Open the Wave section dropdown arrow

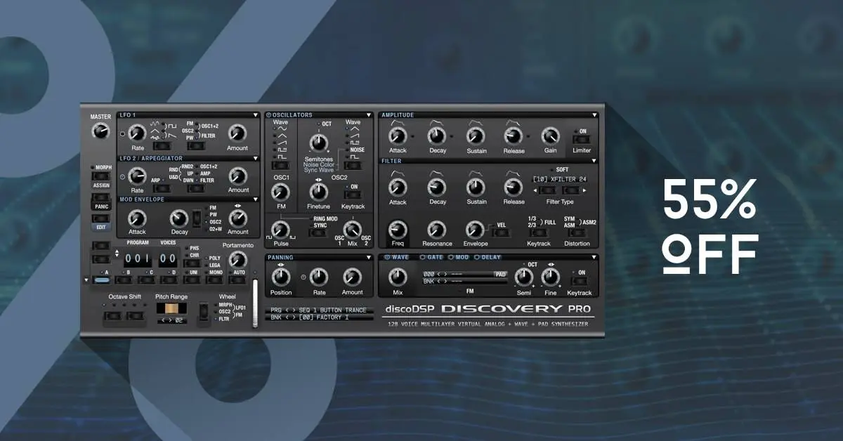(594, 258)
